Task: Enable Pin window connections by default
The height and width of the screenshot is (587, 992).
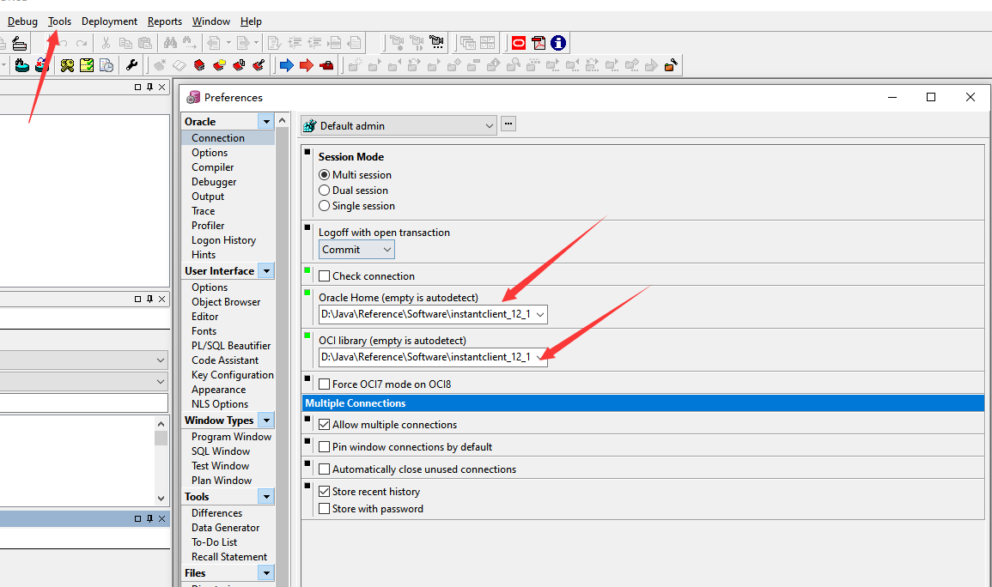Action: (x=325, y=447)
